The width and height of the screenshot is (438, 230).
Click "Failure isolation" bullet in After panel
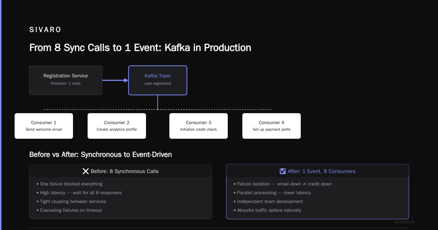click(283, 184)
